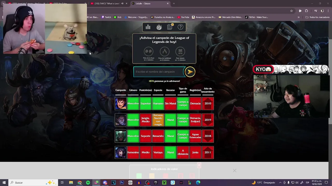Open the Kick bookmark
The height and width of the screenshot is (186, 332).
pyautogui.click(x=117, y=17)
